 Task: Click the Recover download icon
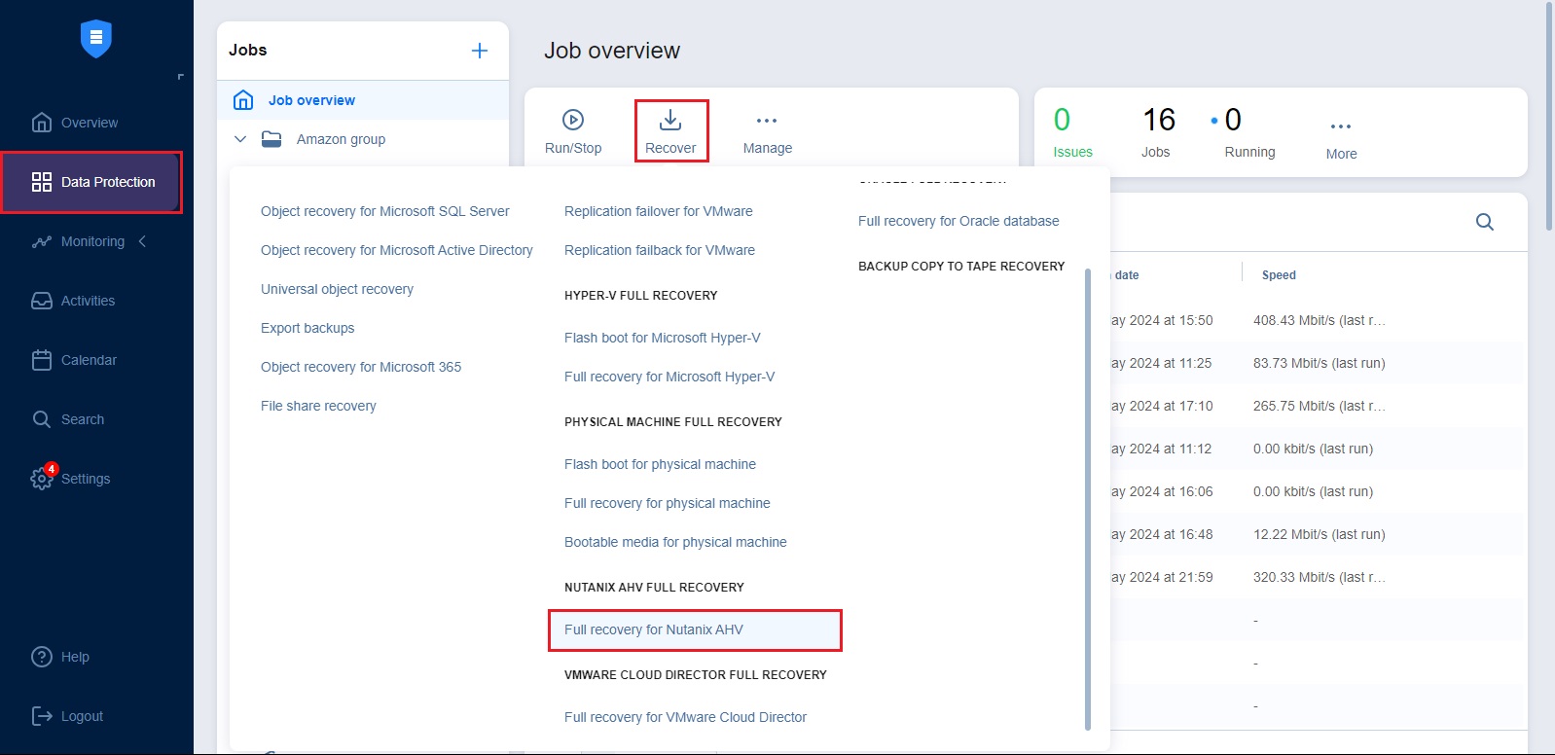click(670, 121)
